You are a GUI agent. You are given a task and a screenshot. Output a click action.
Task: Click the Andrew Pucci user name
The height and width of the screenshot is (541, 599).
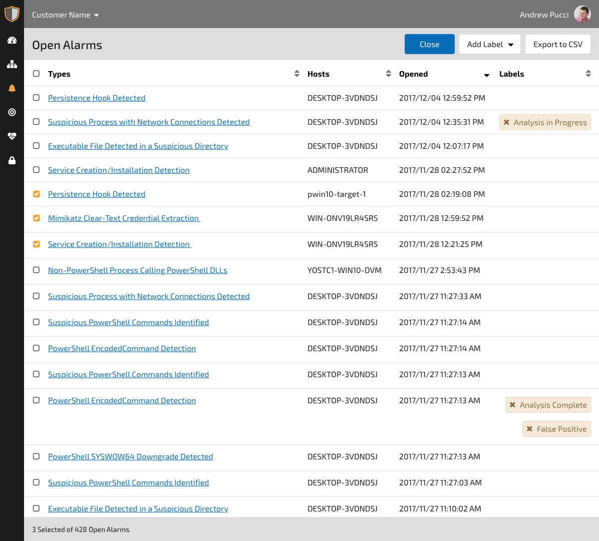[x=544, y=15]
